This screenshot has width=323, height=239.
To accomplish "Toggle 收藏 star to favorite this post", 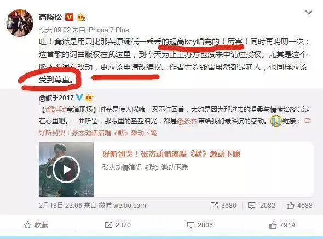I will tap(36, 225).
